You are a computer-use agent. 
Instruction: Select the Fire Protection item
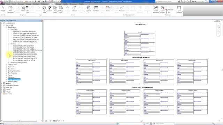[13, 73]
